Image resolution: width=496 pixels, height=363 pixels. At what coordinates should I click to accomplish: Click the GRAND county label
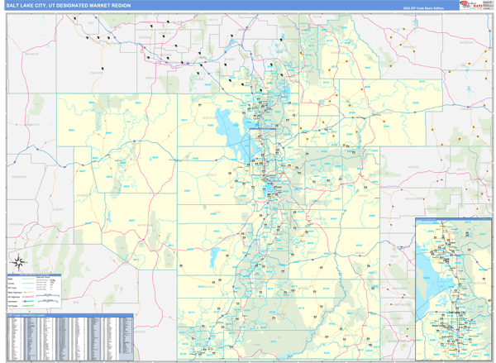[360, 252]
